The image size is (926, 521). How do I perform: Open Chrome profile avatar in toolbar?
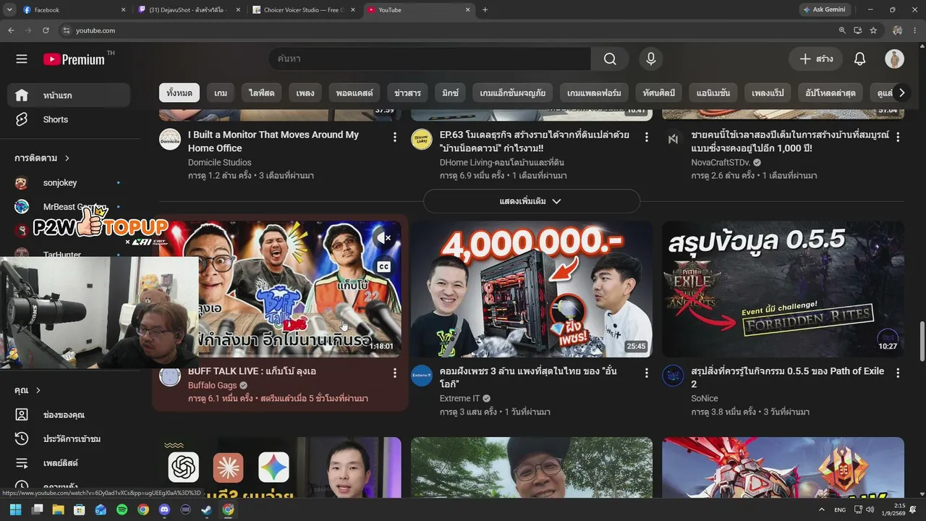click(898, 30)
